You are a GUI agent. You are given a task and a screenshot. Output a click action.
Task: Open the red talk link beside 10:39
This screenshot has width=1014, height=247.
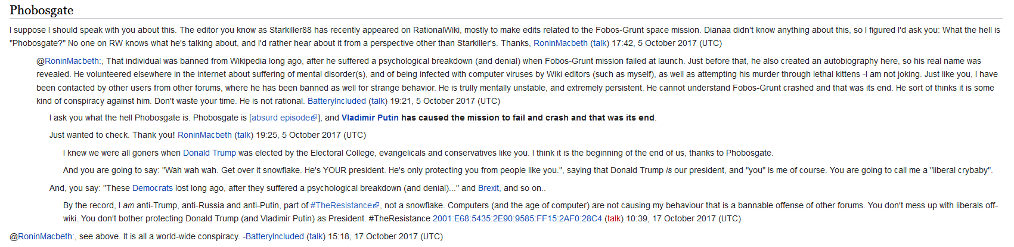tap(614, 218)
